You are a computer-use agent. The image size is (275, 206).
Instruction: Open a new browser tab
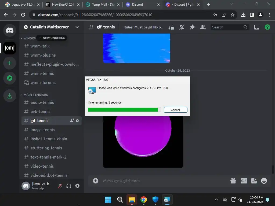click(x=208, y=5)
